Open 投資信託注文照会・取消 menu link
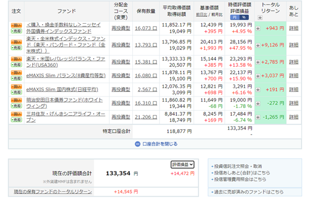This screenshot has height=198, width=317. click(x=239, y=166)
